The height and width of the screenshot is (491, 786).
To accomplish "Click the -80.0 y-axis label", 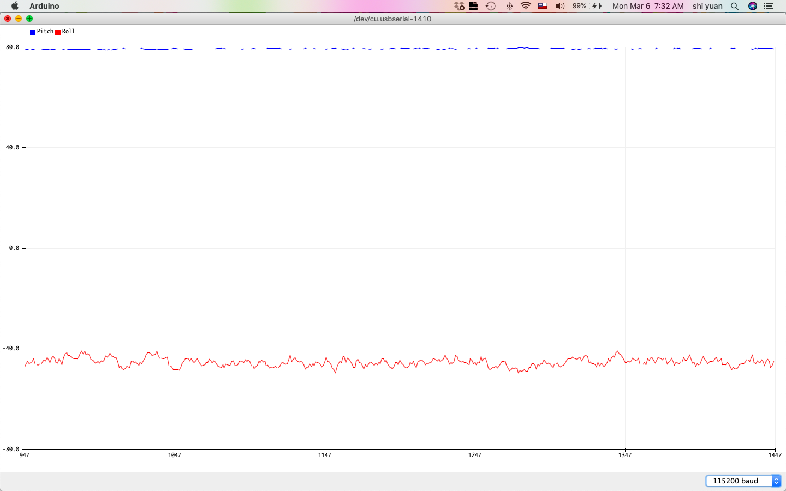I will pos(11,450).
